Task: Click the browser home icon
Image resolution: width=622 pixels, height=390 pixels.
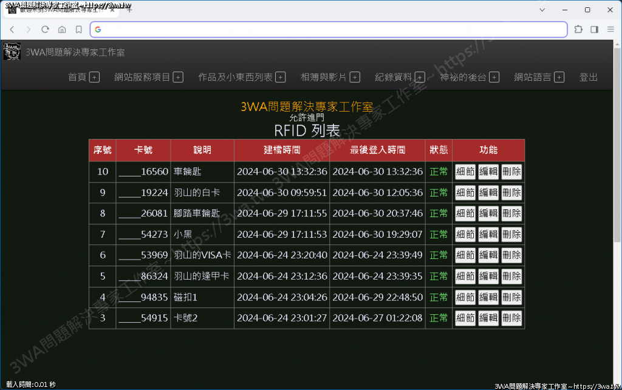Action: pyautogui.click(x=62, y=29)
